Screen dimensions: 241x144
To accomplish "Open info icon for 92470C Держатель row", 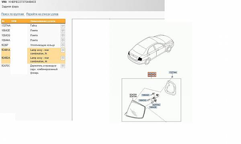I will [x=63, y=66].
